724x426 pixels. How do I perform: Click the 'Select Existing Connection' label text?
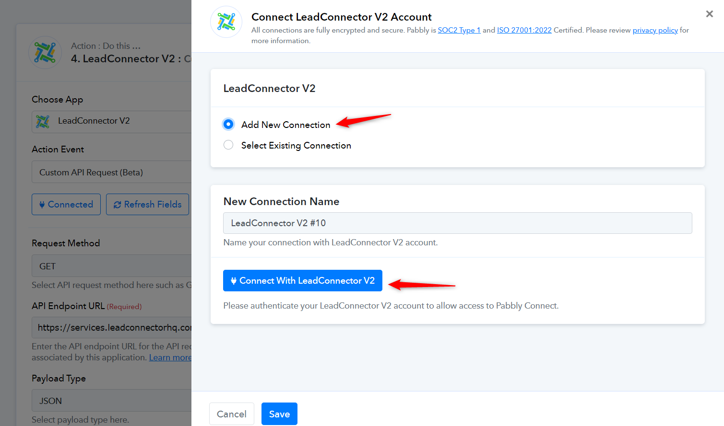pos(296,146)
